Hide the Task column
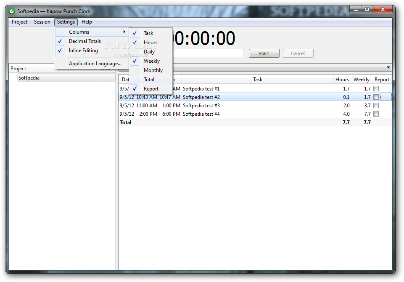 point(151,33)
